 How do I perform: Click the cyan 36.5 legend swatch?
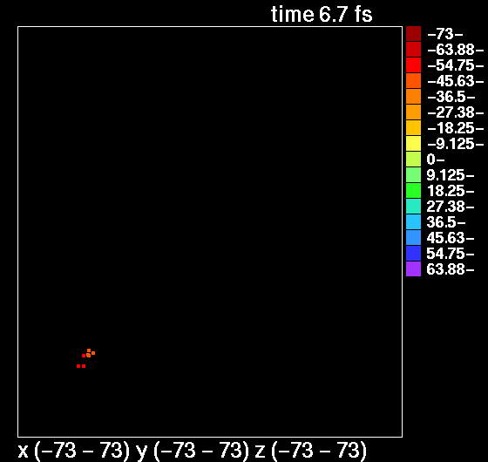[413, 221]
